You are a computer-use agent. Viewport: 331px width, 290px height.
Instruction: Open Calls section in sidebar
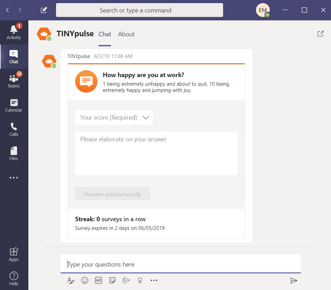click(x=14, y=129)
